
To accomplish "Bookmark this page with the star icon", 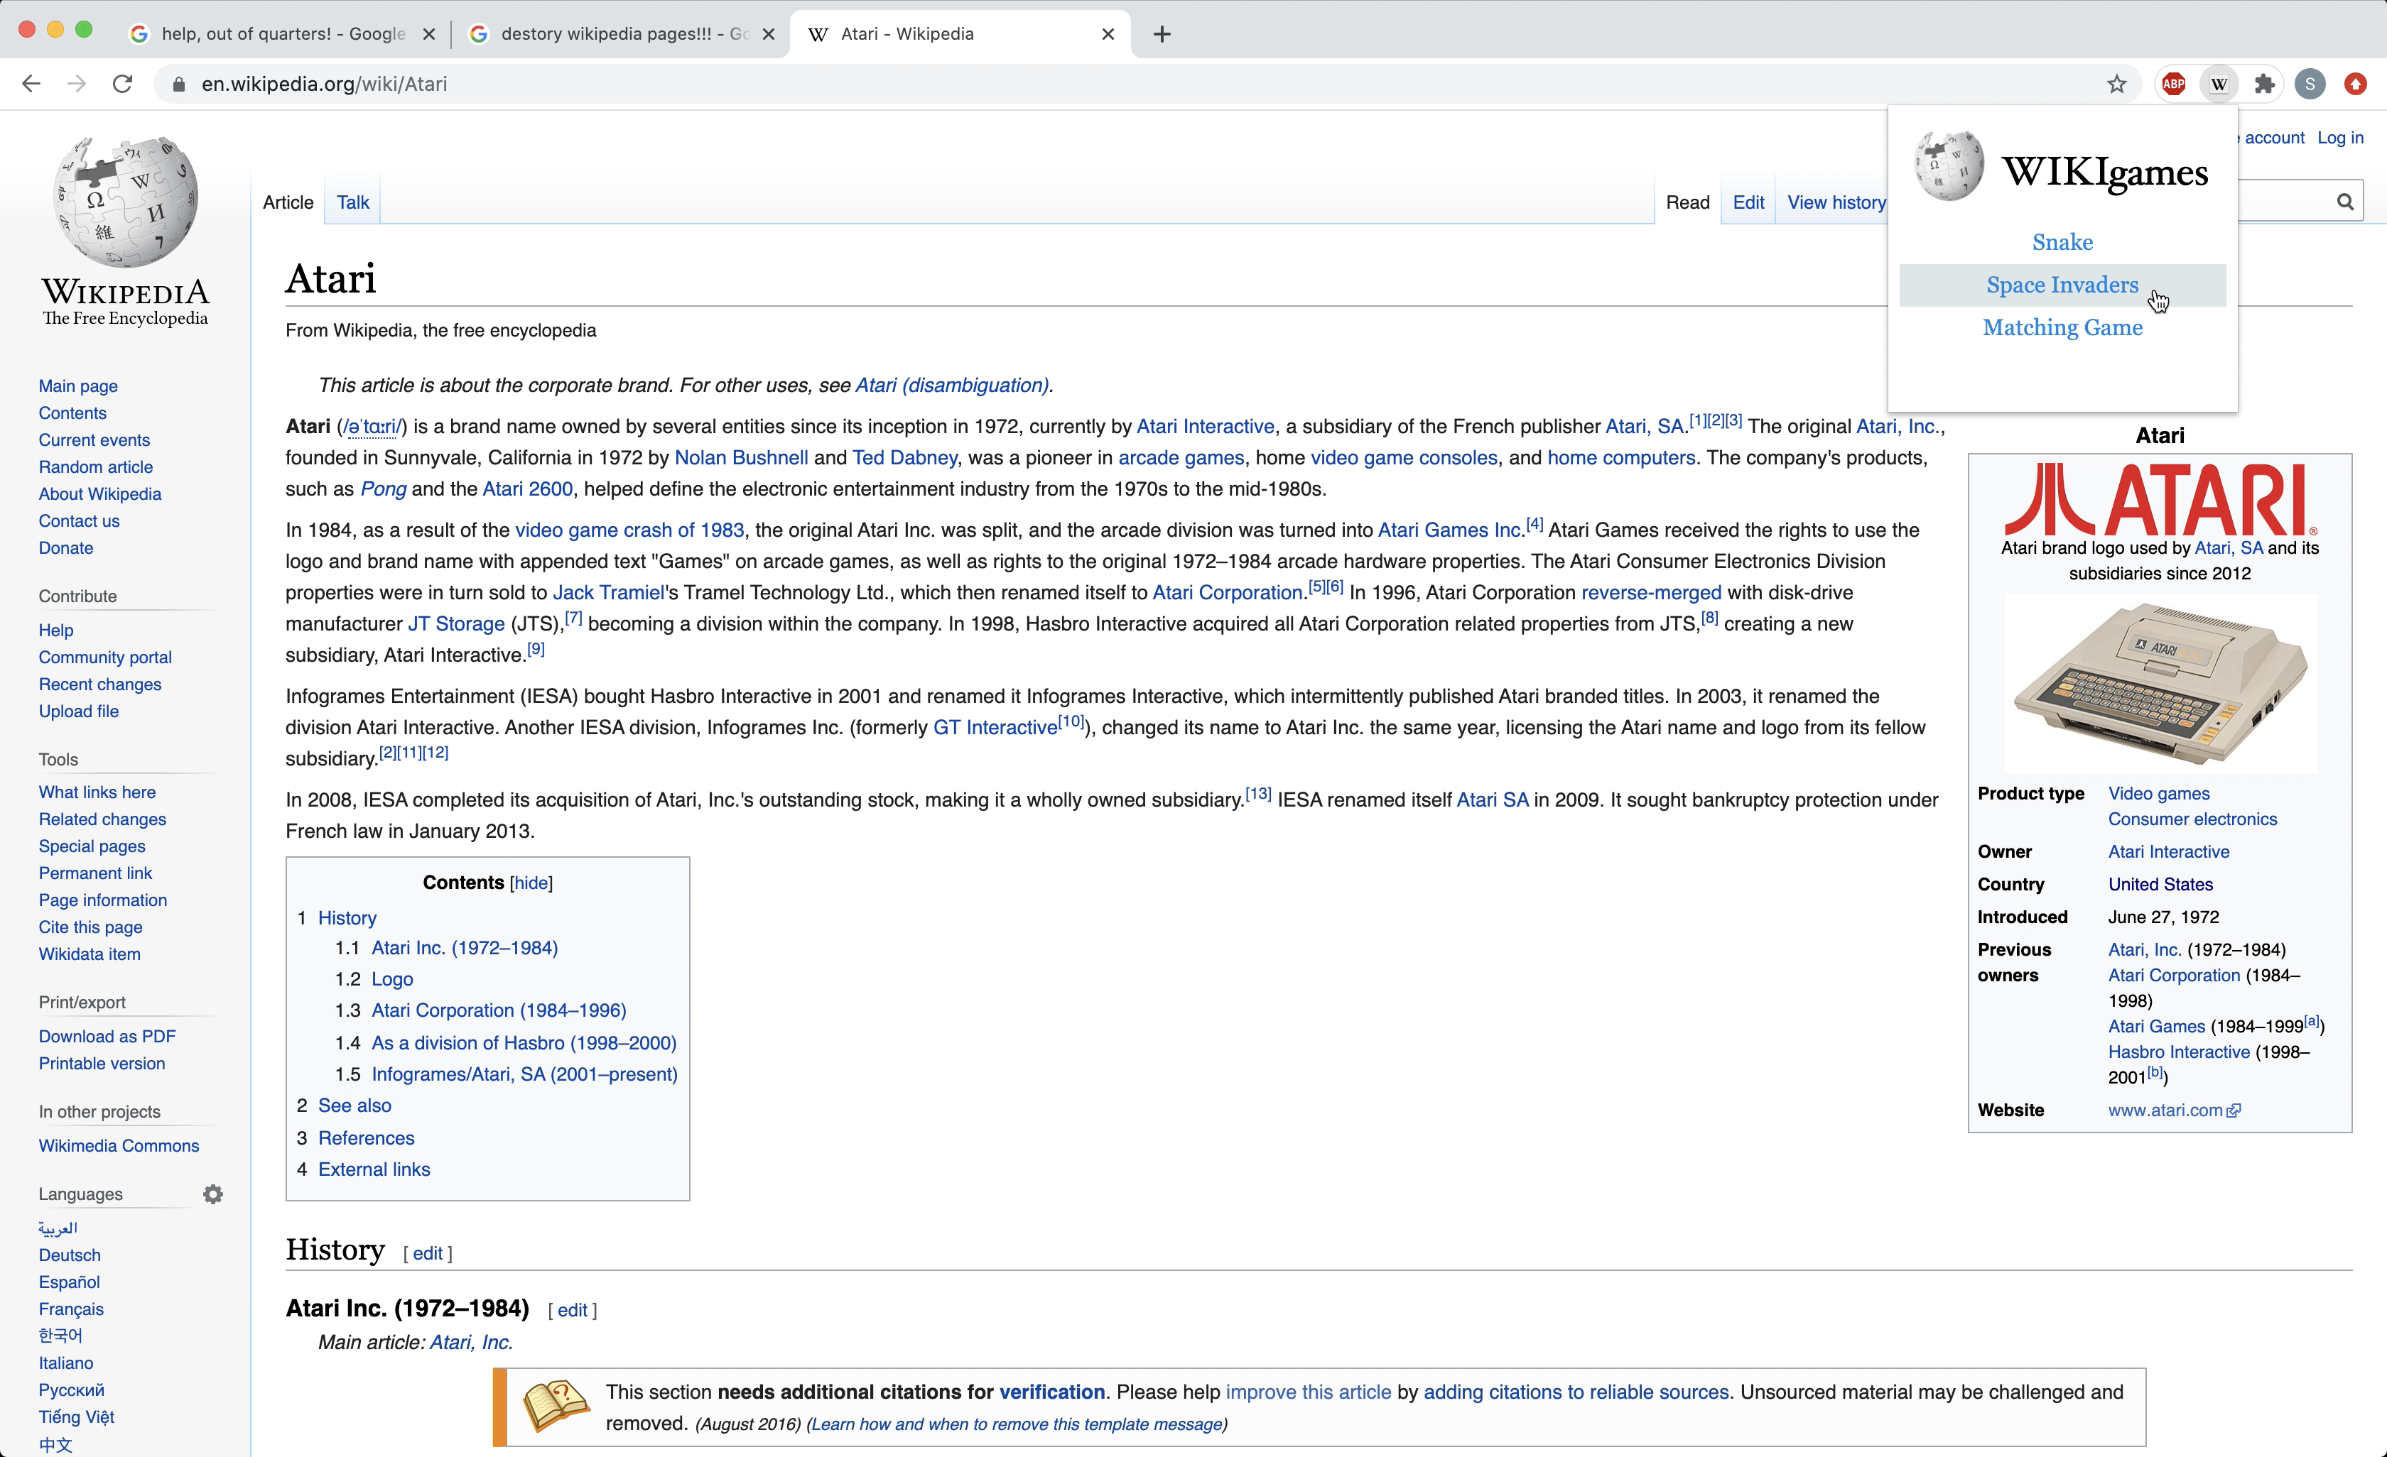I will [x=2116, y=84].
